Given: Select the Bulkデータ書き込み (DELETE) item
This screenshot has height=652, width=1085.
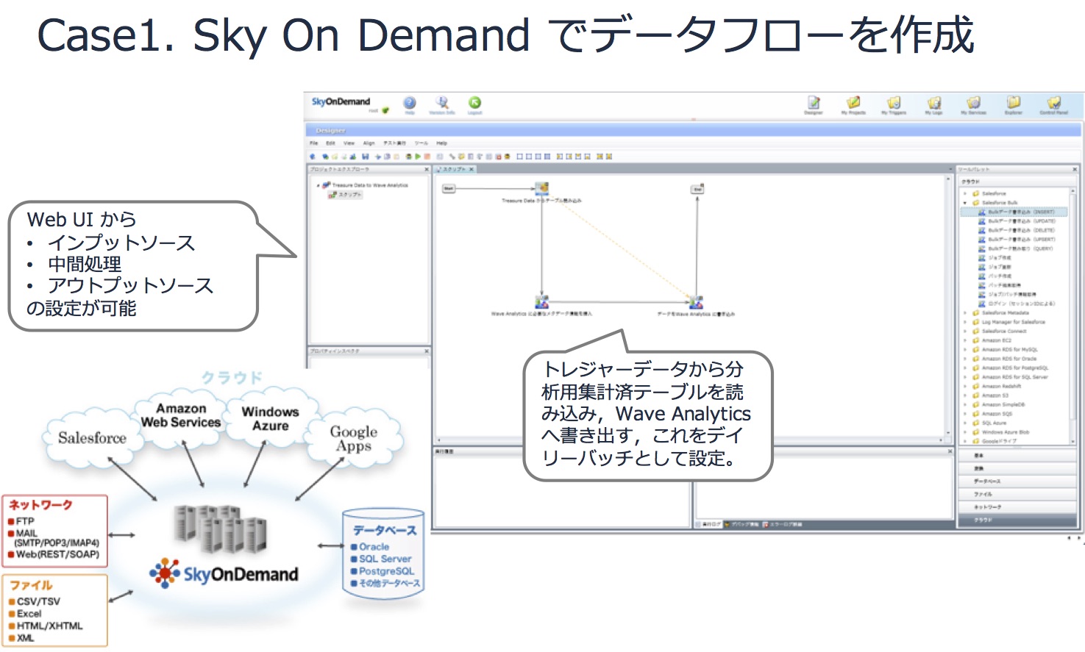Looking at the screenshot, I should pos(1017,230).
